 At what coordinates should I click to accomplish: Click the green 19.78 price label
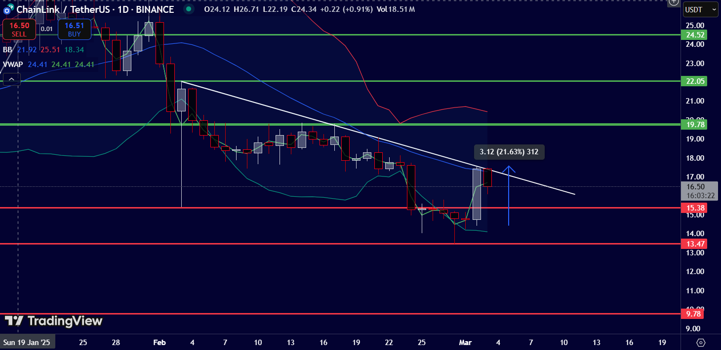click(693, 125)
